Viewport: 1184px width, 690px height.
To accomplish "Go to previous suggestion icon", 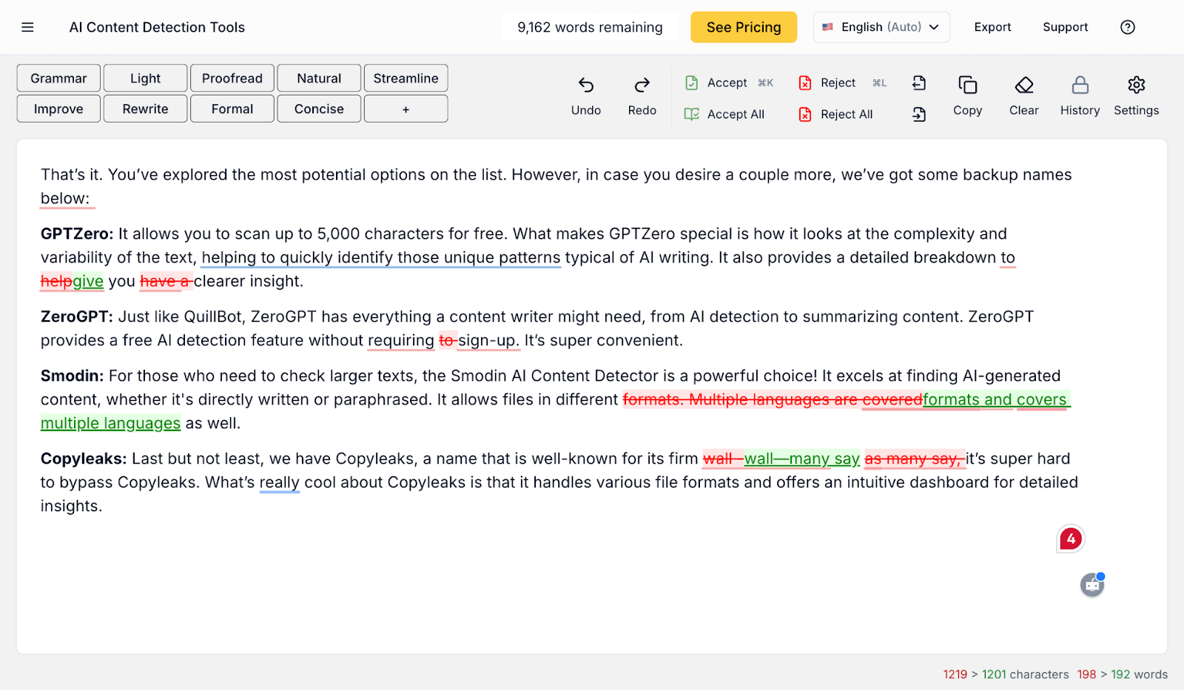I will tap(919, 83).
